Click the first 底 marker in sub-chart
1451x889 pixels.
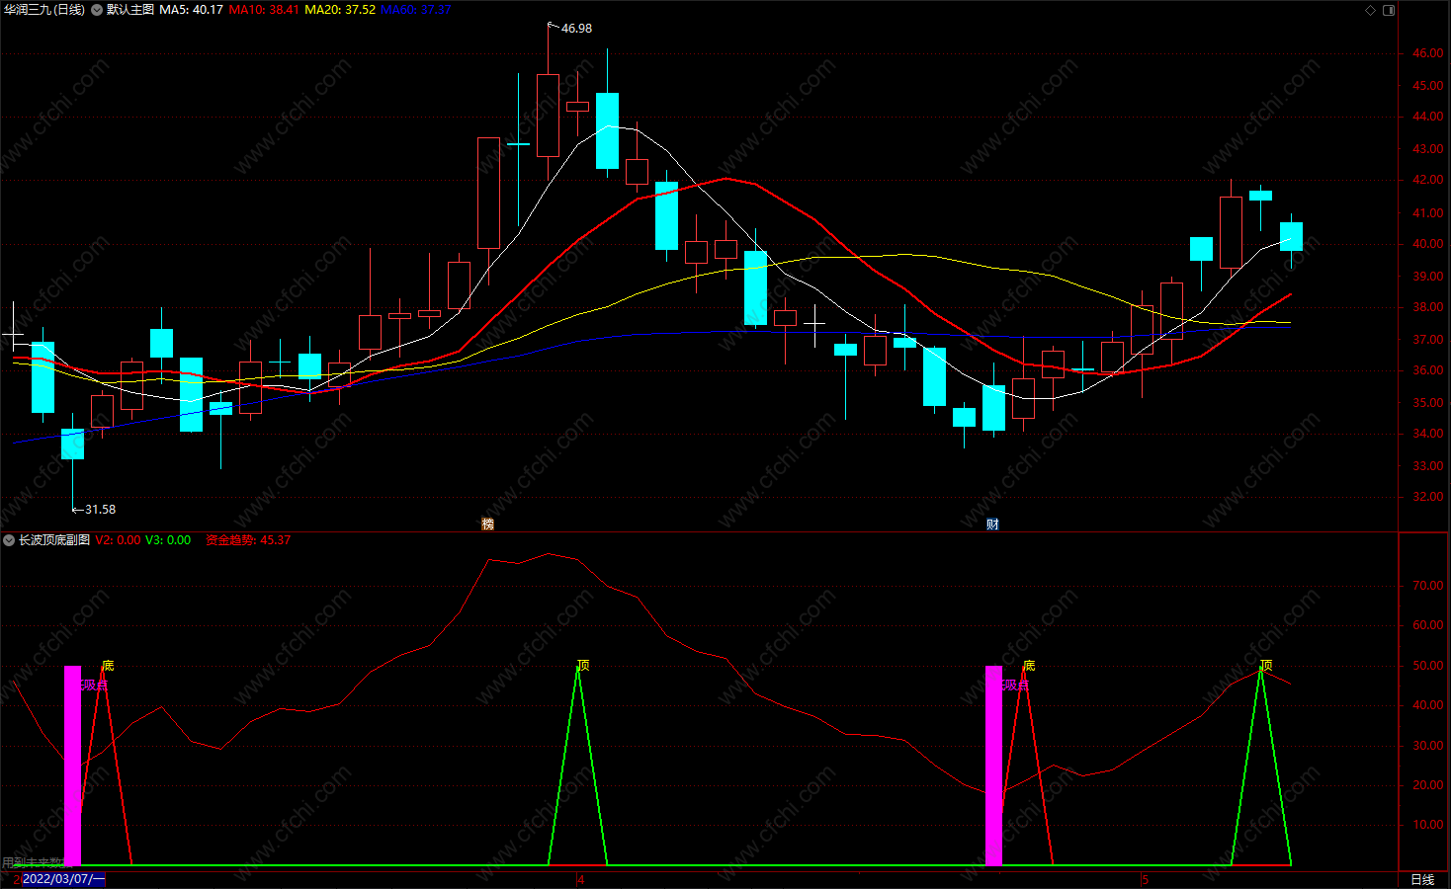[108, 665]
